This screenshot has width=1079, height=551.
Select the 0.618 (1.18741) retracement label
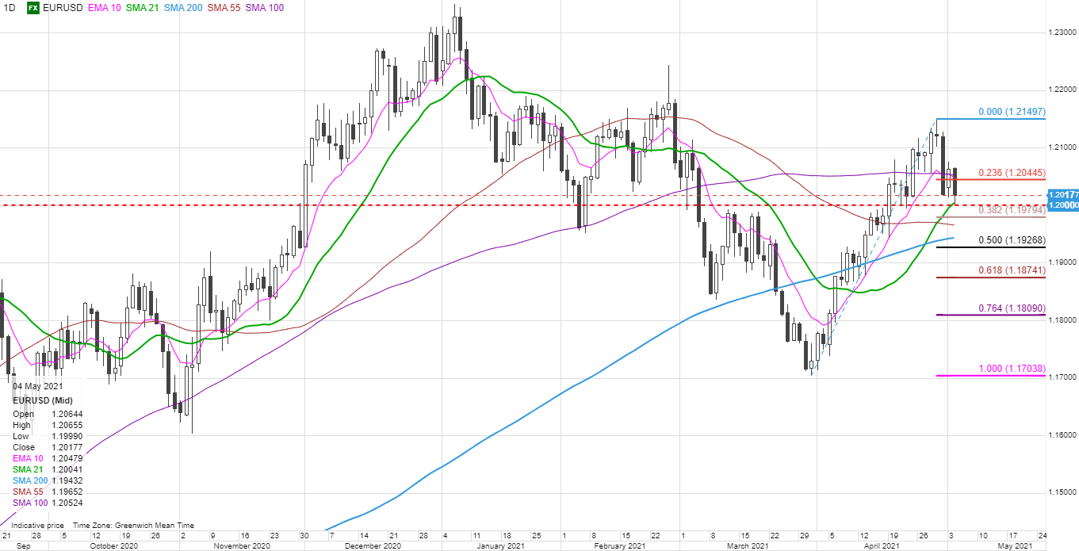1010,271
